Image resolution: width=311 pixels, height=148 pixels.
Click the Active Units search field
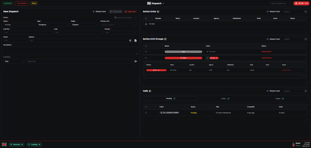[294, 12]
